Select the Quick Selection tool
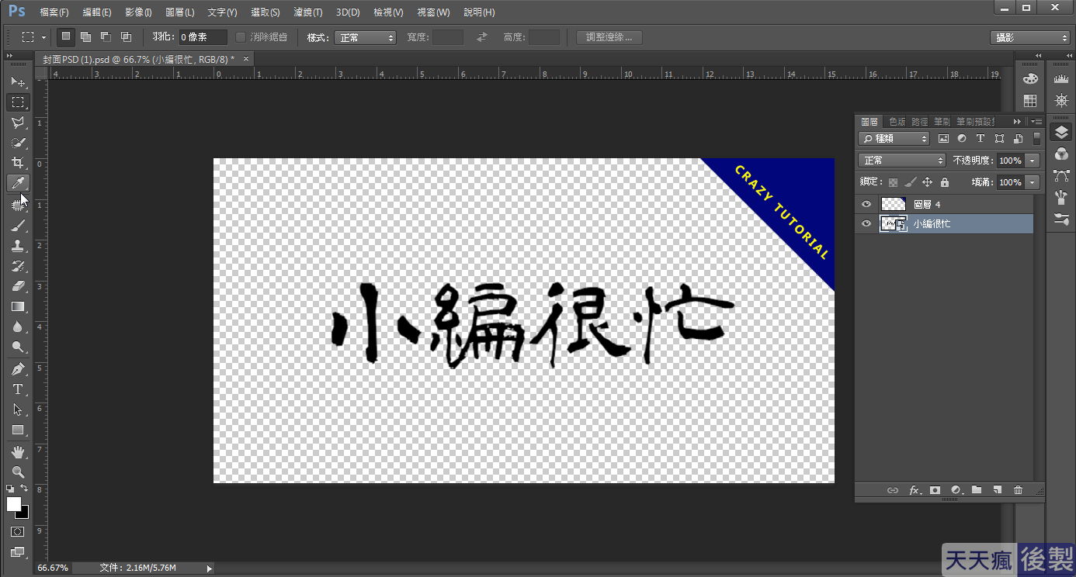This screenshot has width=1076, height=577. coord(18,142)
